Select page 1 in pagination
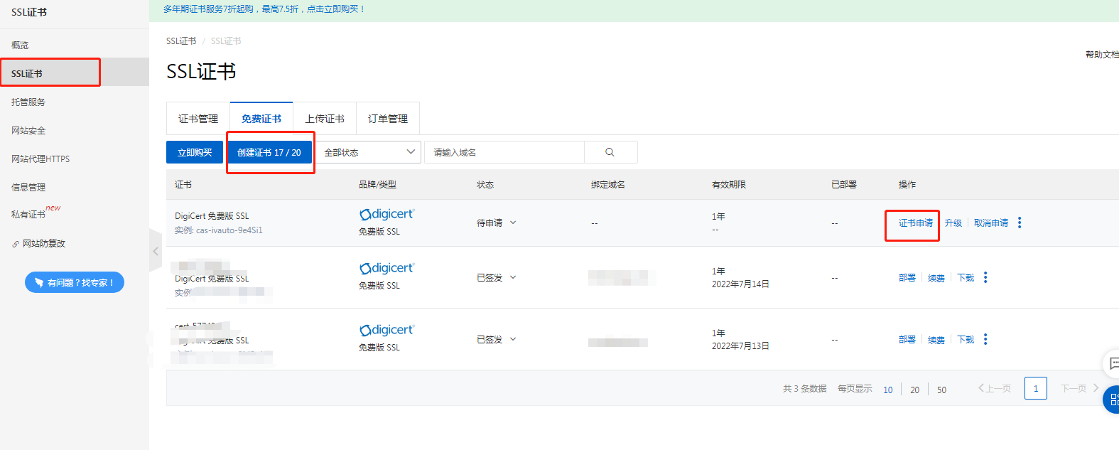1119x450 pixels. [1036, 388]
